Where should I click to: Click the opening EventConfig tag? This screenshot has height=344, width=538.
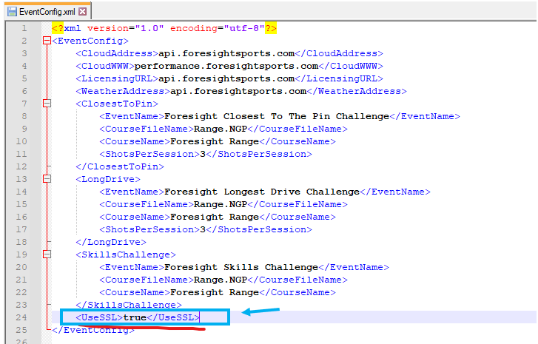[90, 41]
